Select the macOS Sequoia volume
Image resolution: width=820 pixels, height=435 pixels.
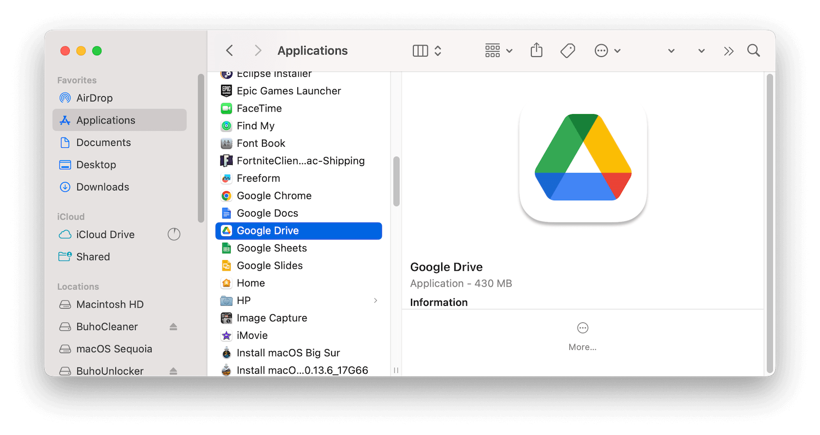click(119, 349)
